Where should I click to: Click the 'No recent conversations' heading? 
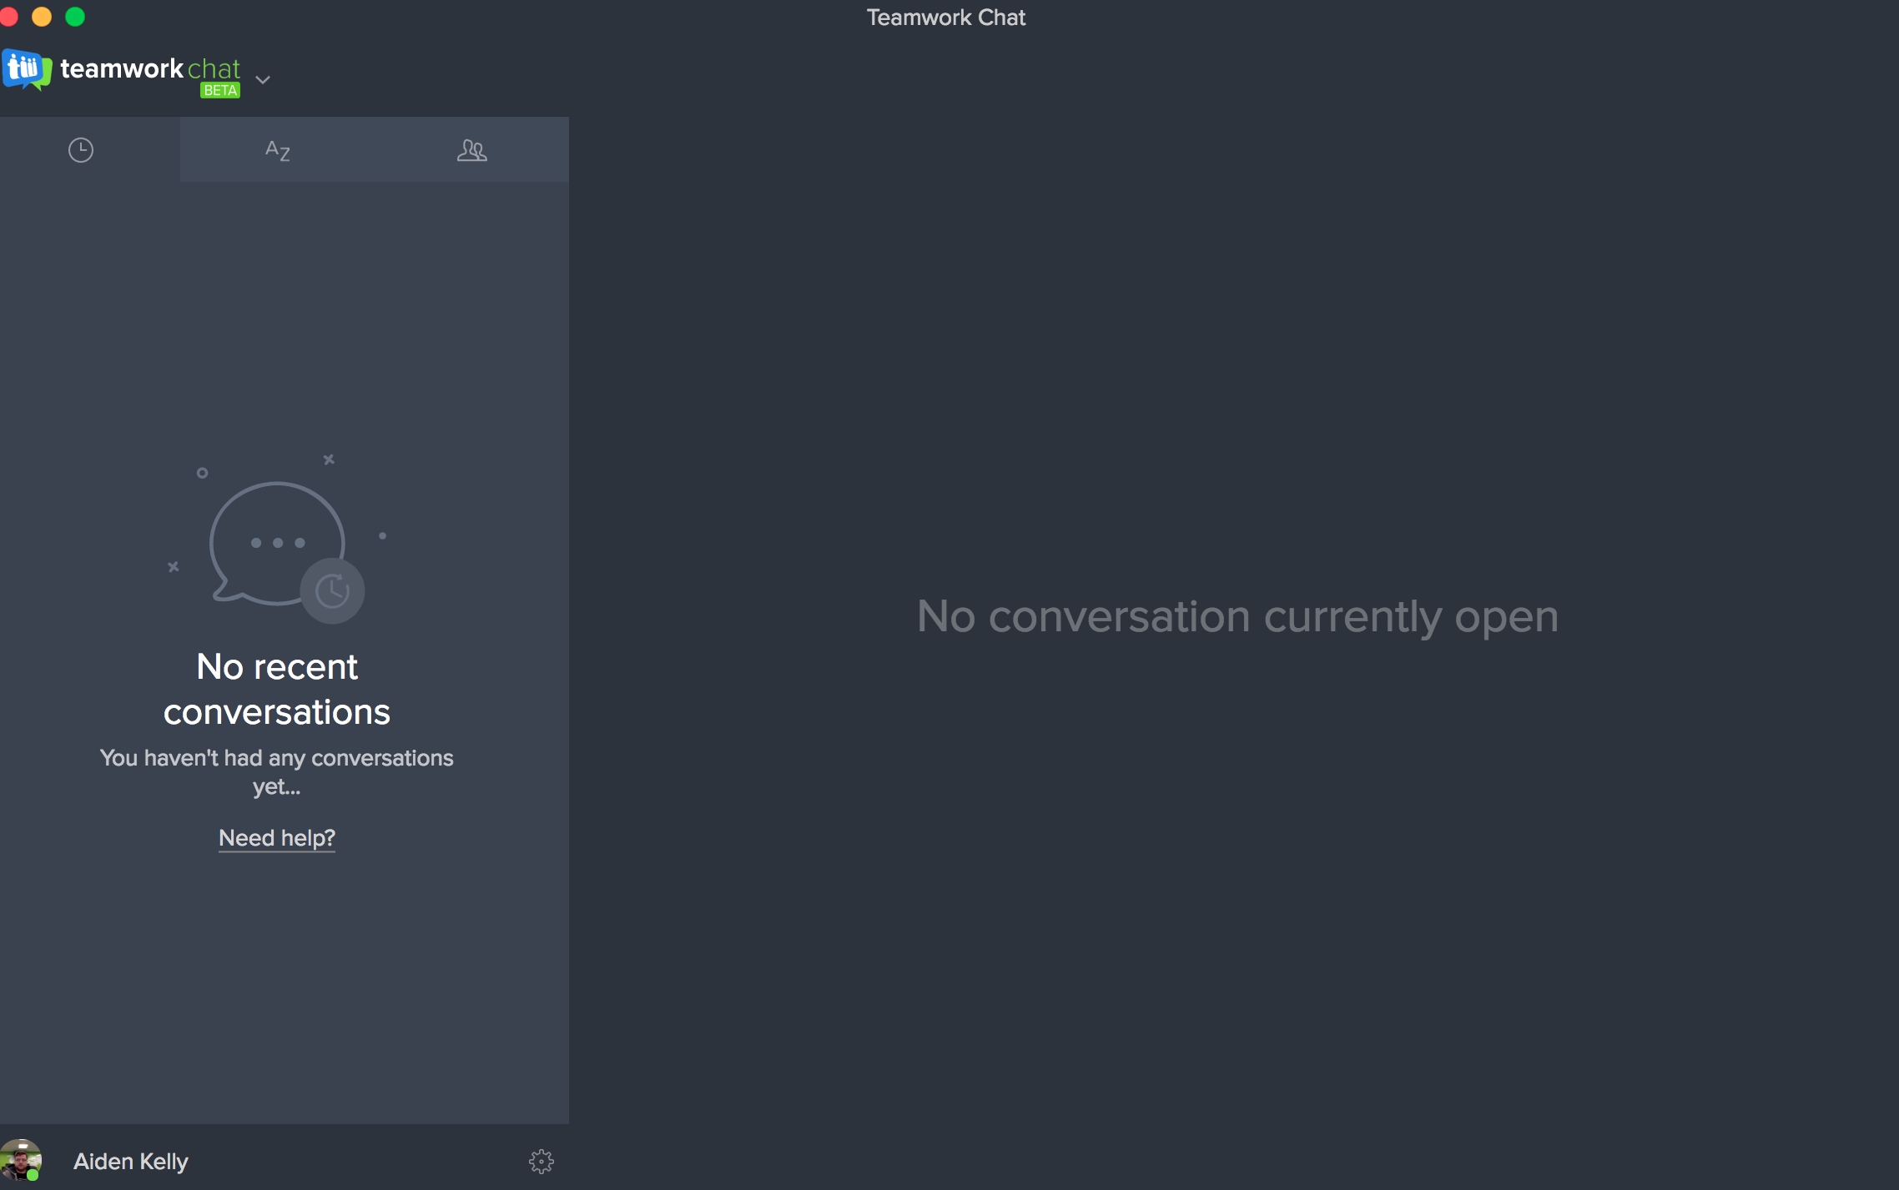pyautogui.click(x=276, y=689)
